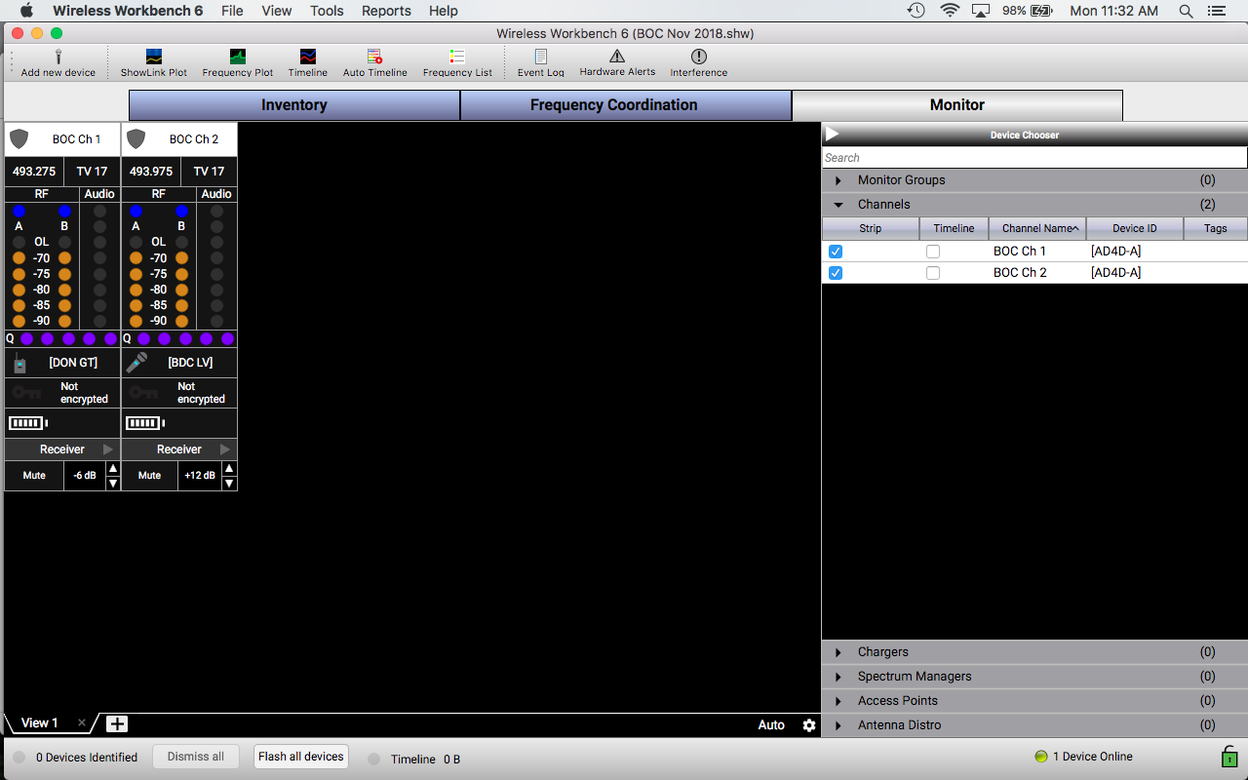Open the Event Log
The height and width of the screenshot is (780, 1248).
(541, 63)
